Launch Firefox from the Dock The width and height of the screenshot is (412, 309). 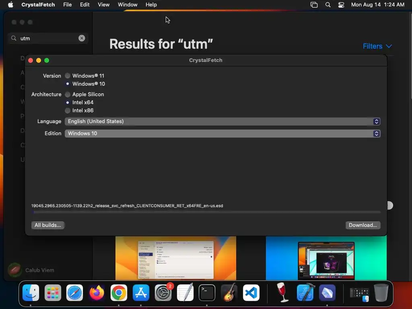point(97,293)
